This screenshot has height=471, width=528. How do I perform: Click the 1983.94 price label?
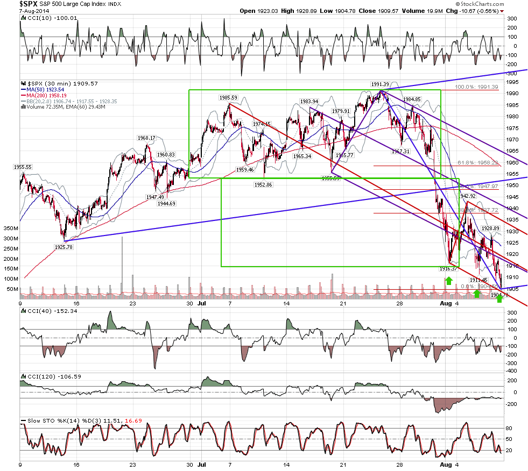pyautogui.click(x=309, y=101)
